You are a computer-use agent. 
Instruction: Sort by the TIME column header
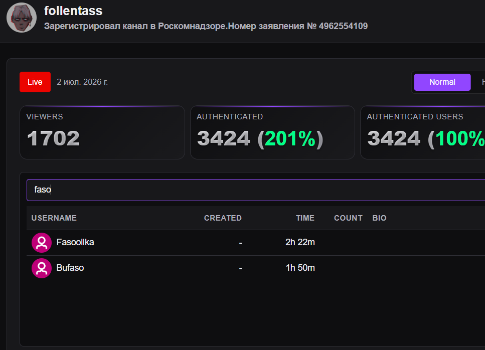[305, 218]
